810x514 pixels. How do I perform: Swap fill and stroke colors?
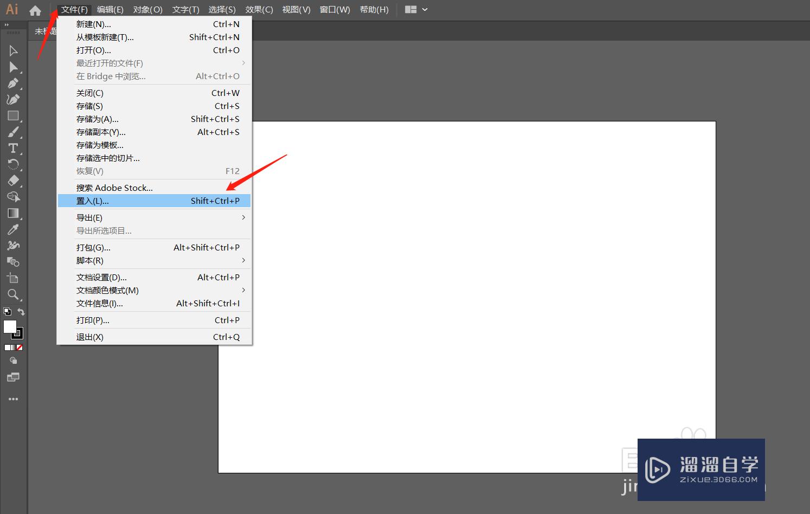pyautogui.click(x=21, y=312)
